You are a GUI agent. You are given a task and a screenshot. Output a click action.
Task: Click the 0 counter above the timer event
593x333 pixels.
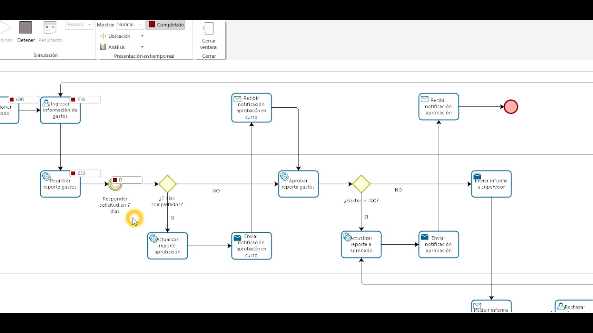(x=127, y=180)
